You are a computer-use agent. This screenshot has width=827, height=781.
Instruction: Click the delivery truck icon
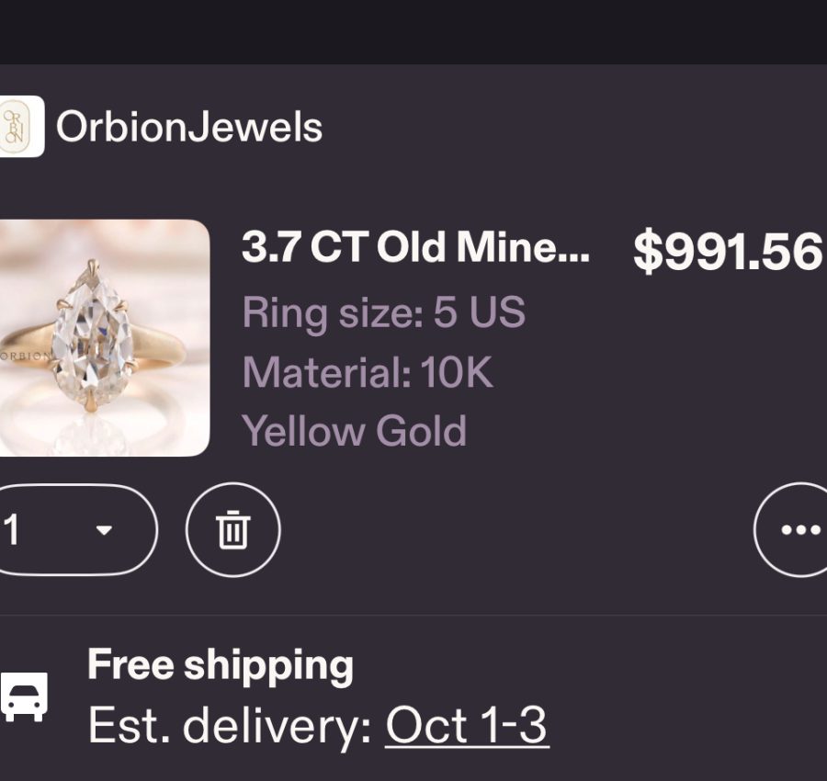pos(24,697)
